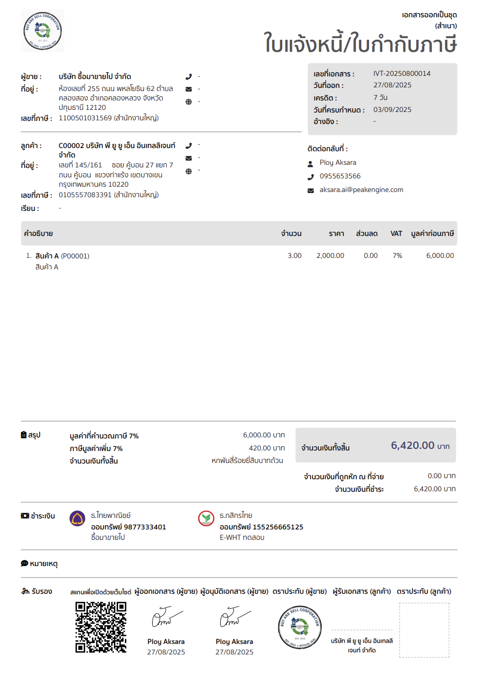The image size is (481, 678).
Task: Click the contact phone number 0955653566
Action: click(340, 176)
